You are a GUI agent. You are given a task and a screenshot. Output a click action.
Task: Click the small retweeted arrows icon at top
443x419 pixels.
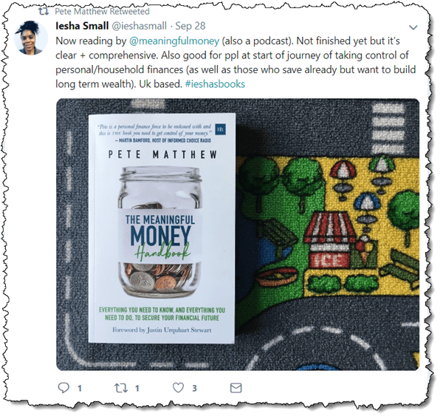[44, 11]
